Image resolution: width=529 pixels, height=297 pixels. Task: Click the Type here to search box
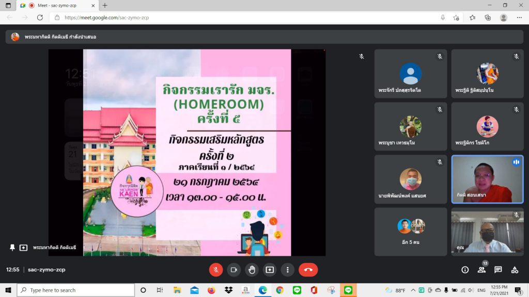tap(75, 290)
